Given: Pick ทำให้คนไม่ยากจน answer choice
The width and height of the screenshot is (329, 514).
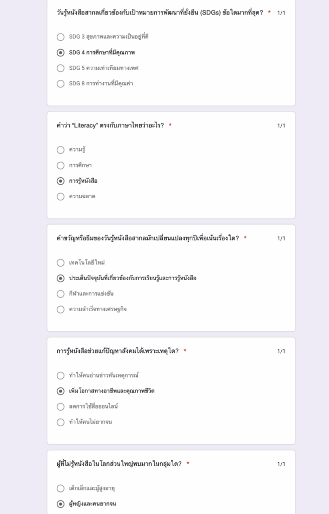Looking at the screenshot, I should pyautogui.click(x=61, y=422).
